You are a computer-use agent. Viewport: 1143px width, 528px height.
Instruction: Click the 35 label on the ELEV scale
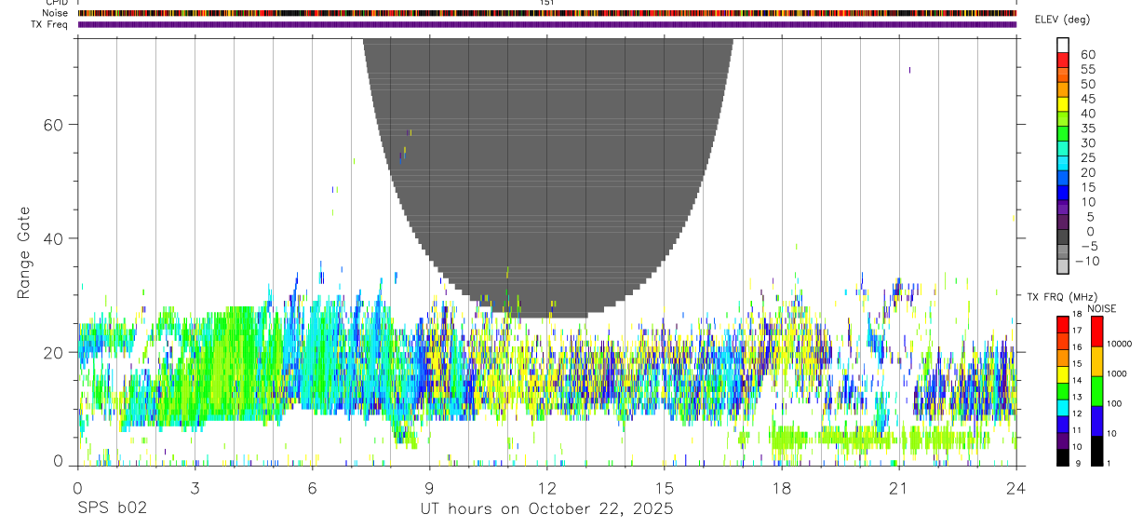tap(1086, 129)
